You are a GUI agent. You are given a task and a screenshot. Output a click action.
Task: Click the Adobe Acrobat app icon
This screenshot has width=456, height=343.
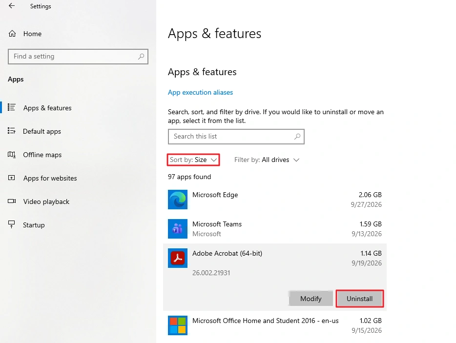click(178, 258)
